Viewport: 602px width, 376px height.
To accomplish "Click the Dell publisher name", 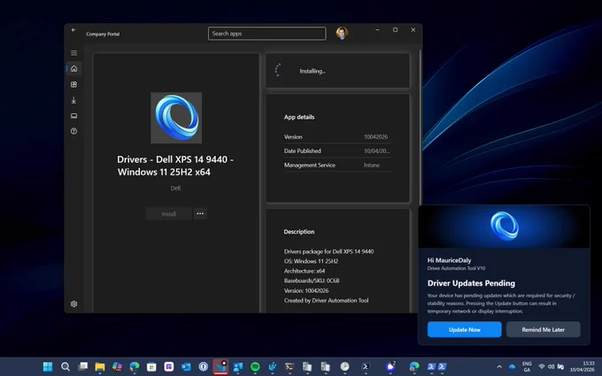I will point(175,188).
